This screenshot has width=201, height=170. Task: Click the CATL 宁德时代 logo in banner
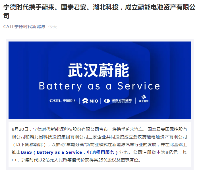point(62,101)
